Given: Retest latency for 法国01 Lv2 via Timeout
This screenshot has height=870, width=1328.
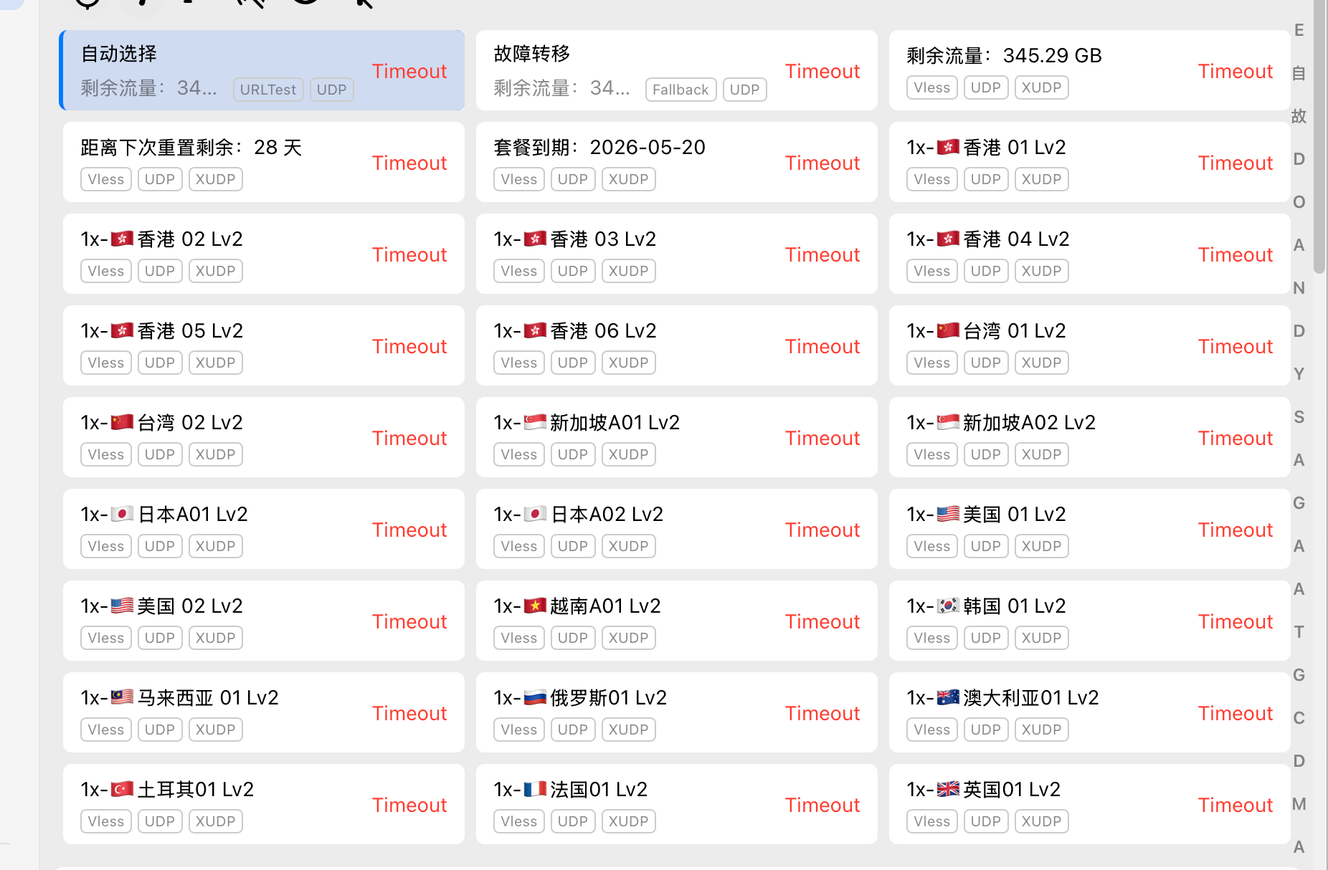Looking at the screenshot, I should (822, 805).
